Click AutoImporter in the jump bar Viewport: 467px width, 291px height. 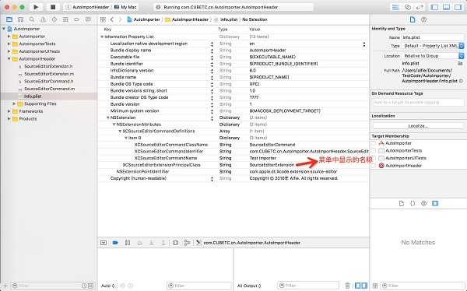coord(143,19)
